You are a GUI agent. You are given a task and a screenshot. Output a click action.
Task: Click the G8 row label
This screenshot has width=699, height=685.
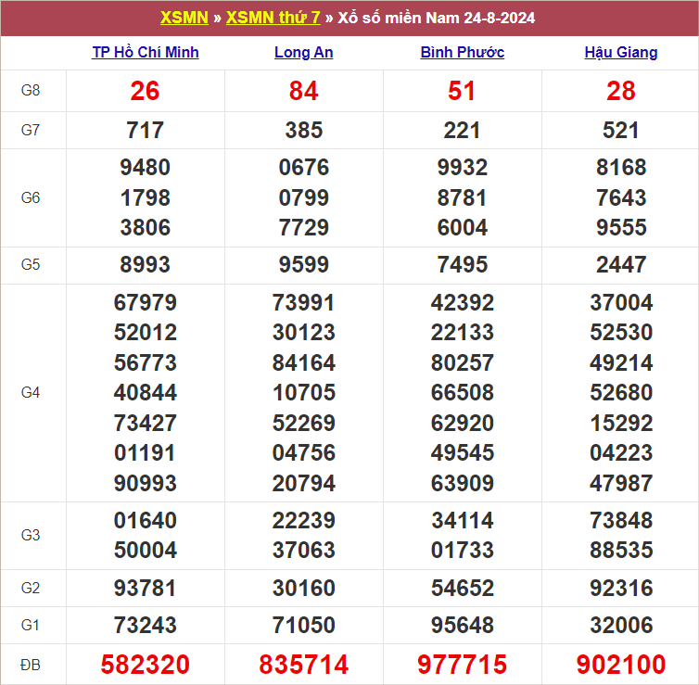point(31,91)
